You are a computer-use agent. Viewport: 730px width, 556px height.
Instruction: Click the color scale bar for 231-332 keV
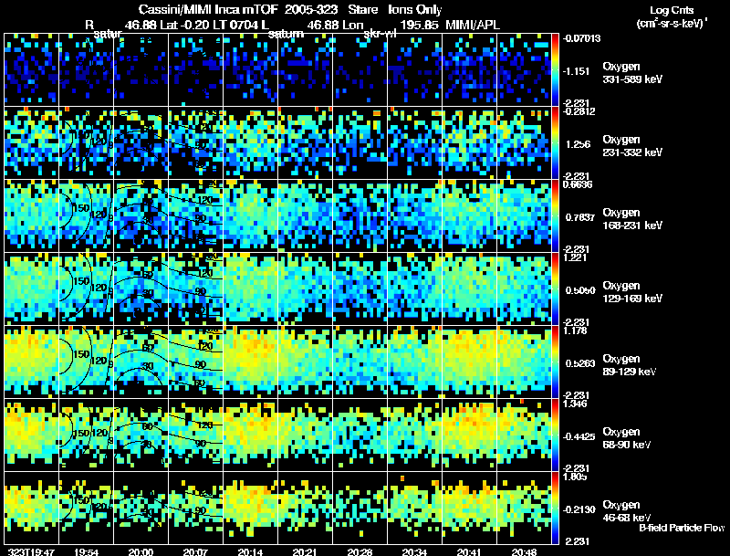coord(555,142)
